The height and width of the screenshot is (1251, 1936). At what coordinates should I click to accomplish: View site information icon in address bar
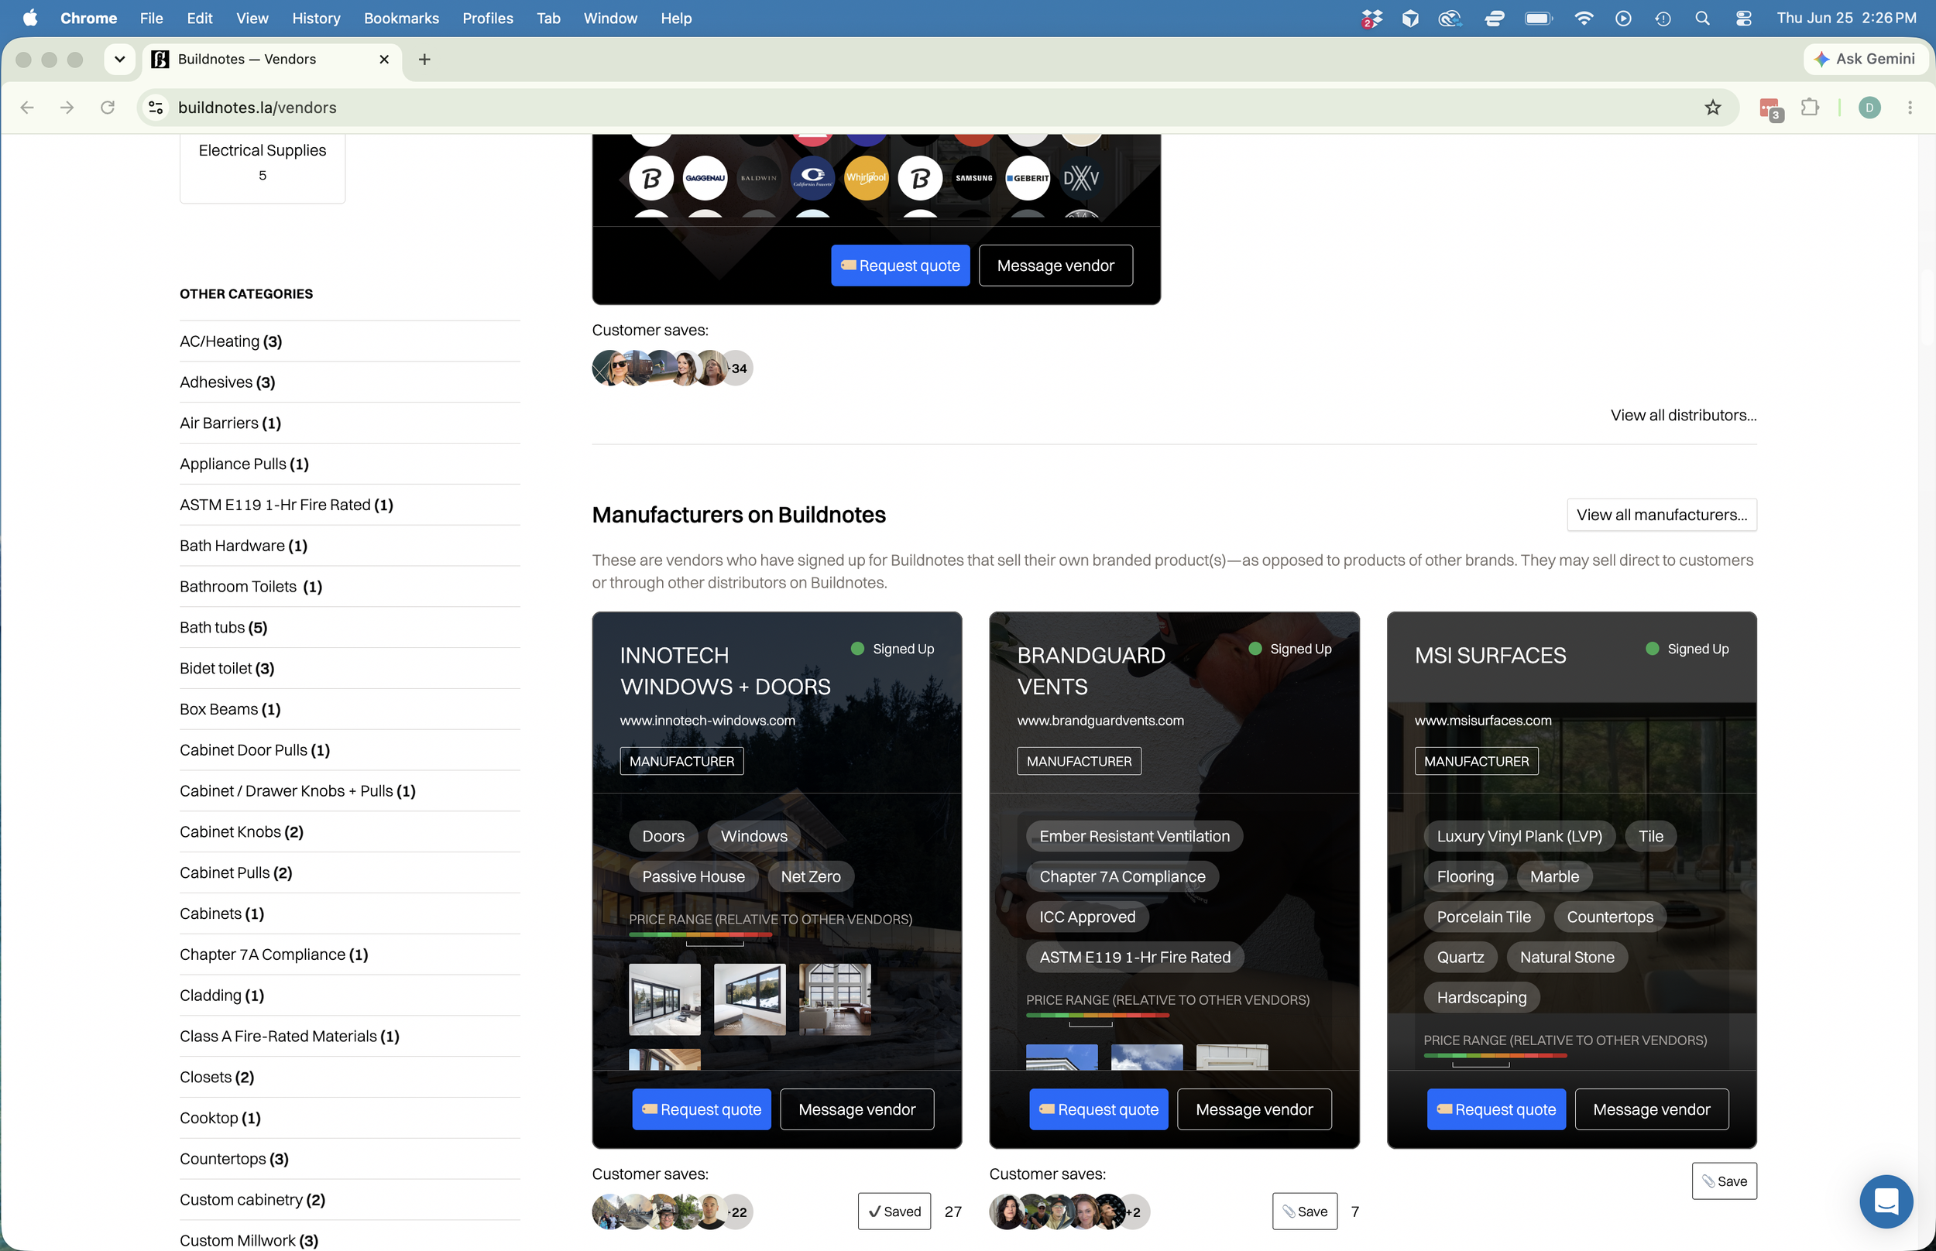(156, 108)
